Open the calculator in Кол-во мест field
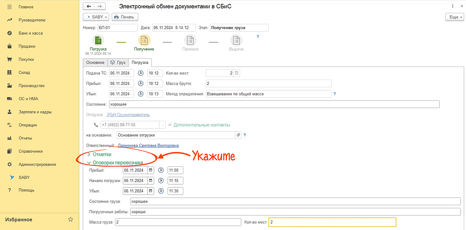The height and width of the screenshot is (230, 466). 237,73
